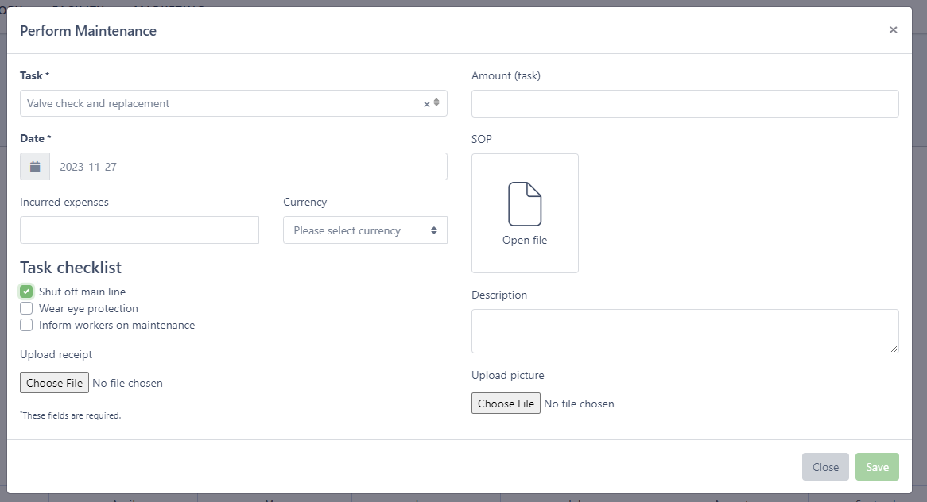Image resolution: width=927 pixels, height=502 pixels.
Task: Grab the Description textarea resize handle
Action: pyautogui.click(x=894, y=349)
